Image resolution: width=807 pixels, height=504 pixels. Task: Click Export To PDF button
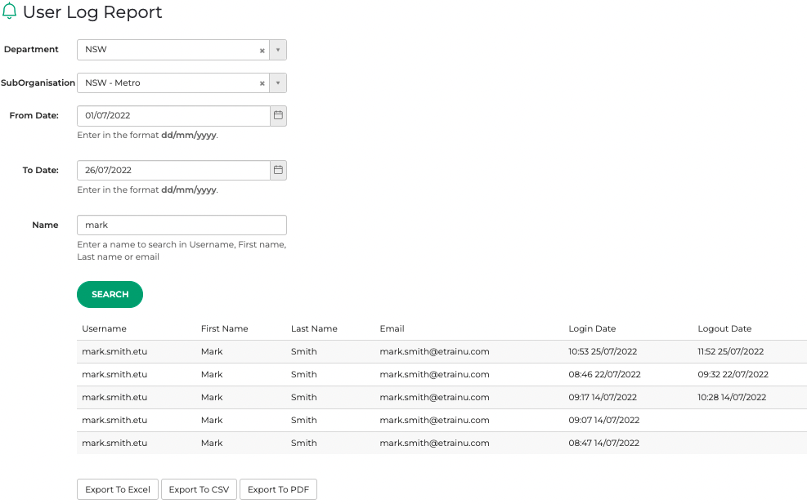278,489
